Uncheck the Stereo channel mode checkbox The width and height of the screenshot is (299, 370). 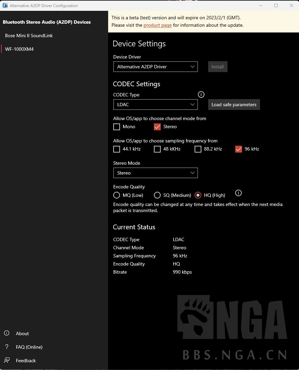click(157, 127)
